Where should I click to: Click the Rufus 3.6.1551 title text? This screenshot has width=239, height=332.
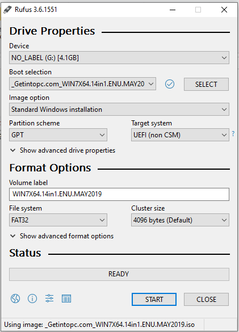36,10
